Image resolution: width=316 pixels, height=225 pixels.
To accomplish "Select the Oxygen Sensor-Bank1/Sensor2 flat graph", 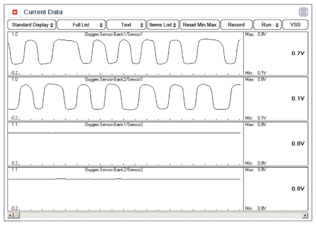I will pyautogui.click(x=125, y=143).
